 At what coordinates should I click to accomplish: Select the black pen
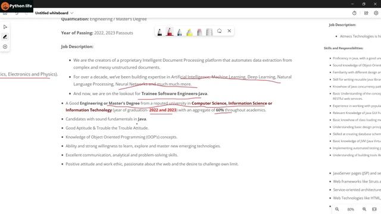pyautogui.click(x=160, y=32)
